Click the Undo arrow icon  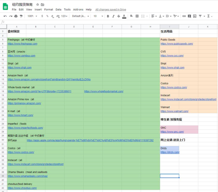pyautogui.click(x=5, y=16)
